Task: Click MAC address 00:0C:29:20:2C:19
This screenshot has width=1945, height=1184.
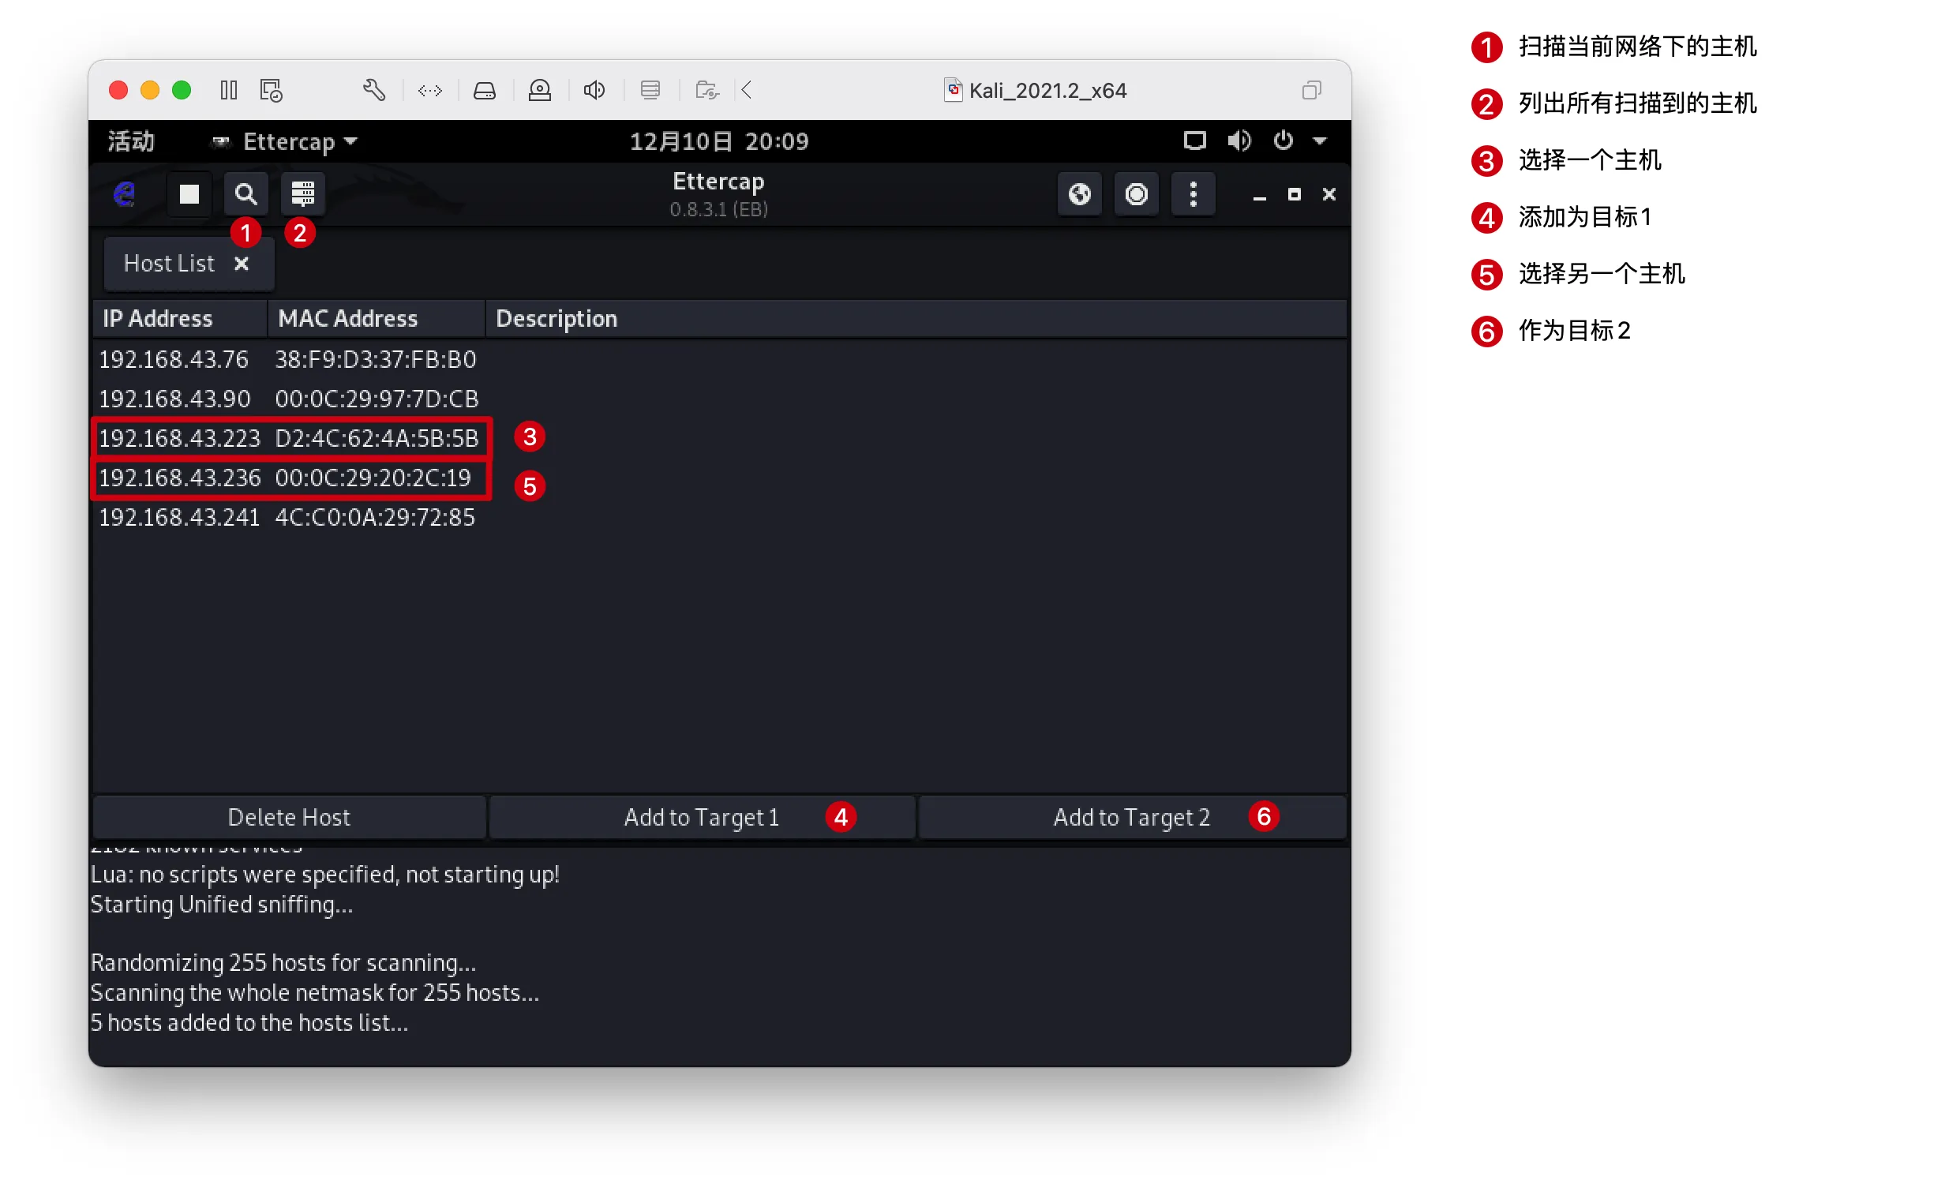Action: (x=373, y=478)
